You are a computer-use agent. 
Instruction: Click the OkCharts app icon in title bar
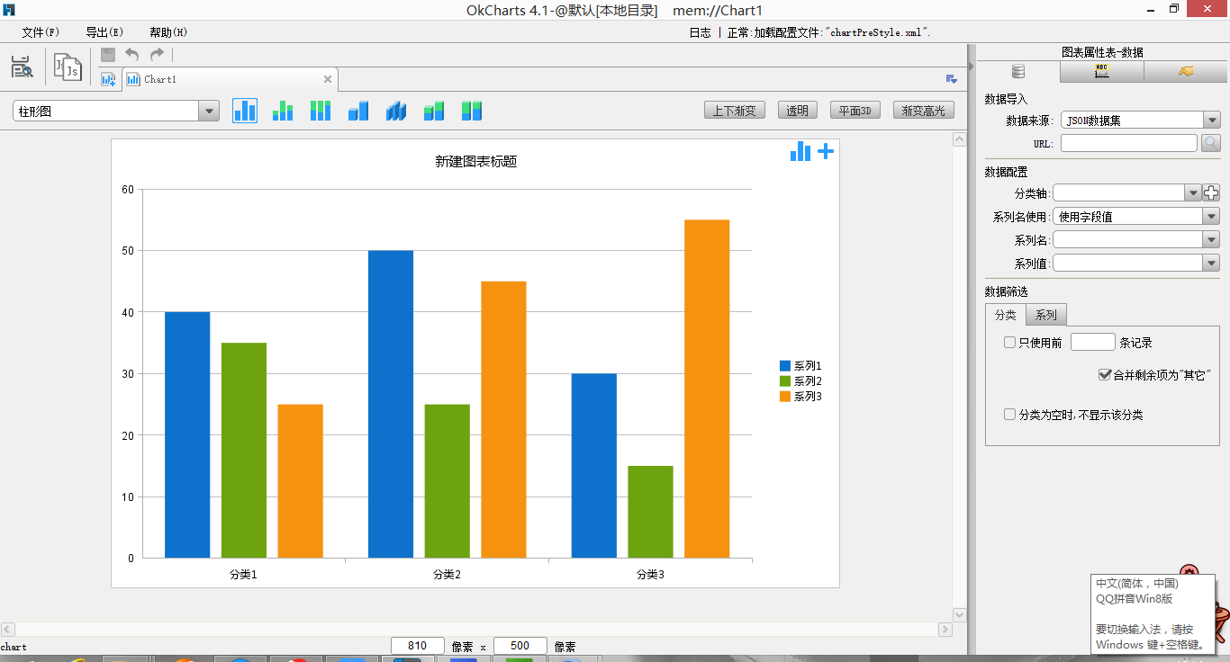[x=10, y=10]
